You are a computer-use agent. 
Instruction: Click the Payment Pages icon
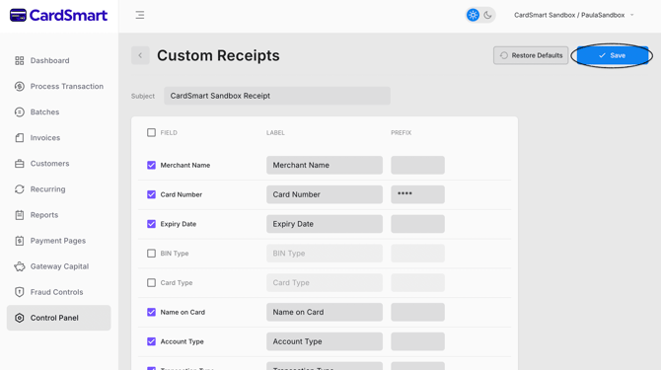[x=20, y=241]
